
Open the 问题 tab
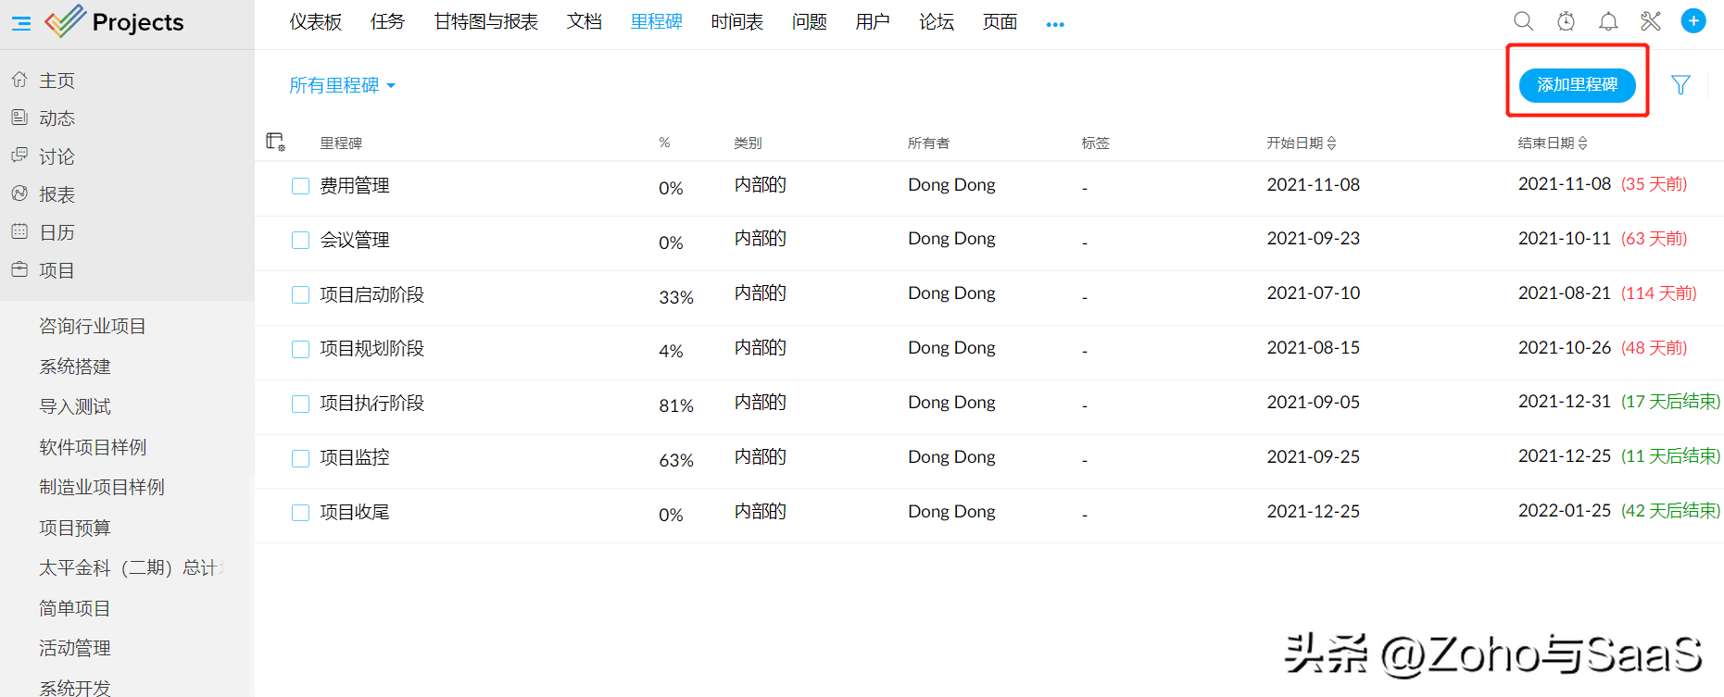(809, 21)
